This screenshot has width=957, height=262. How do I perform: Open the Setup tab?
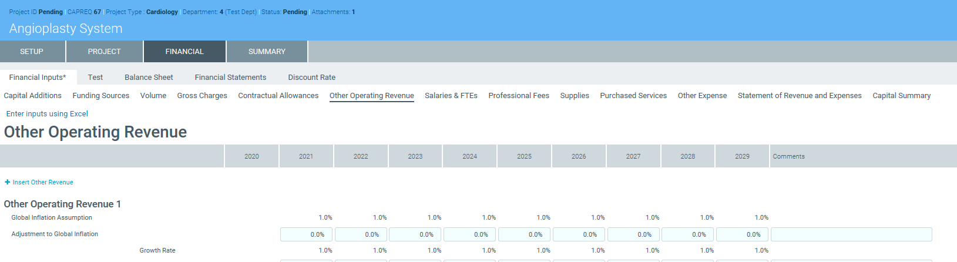tap(32, 52)
